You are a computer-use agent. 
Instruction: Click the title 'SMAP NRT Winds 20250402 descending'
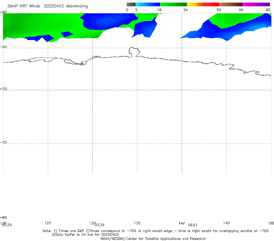coord(47,6)
